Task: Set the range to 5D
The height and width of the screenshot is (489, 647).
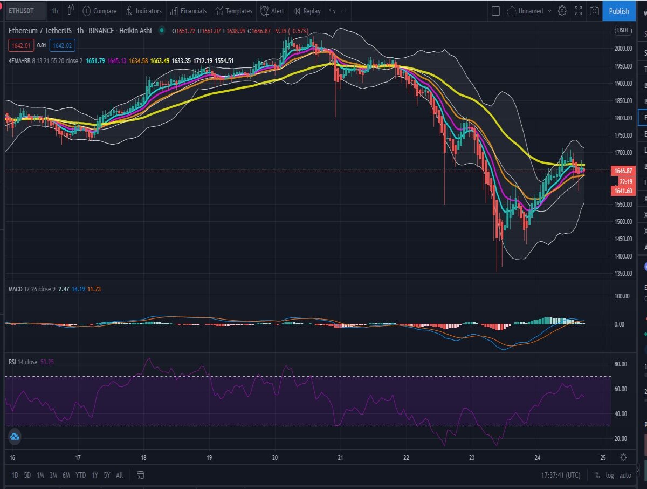Action: (27, 475)
